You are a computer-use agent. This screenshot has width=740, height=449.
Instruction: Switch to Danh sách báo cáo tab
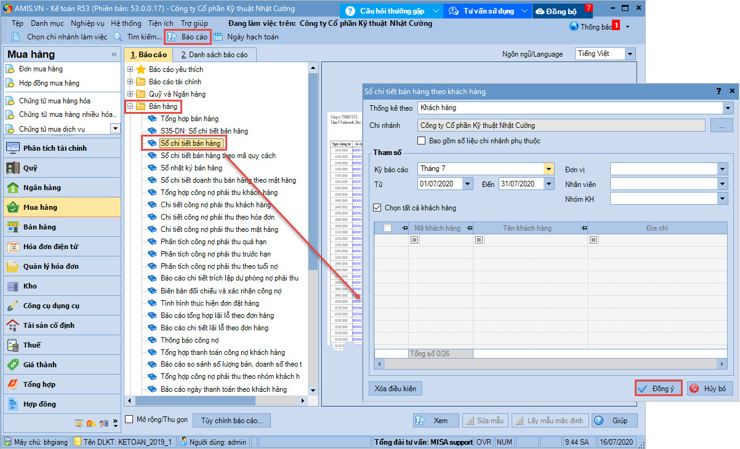pos(218,55)
